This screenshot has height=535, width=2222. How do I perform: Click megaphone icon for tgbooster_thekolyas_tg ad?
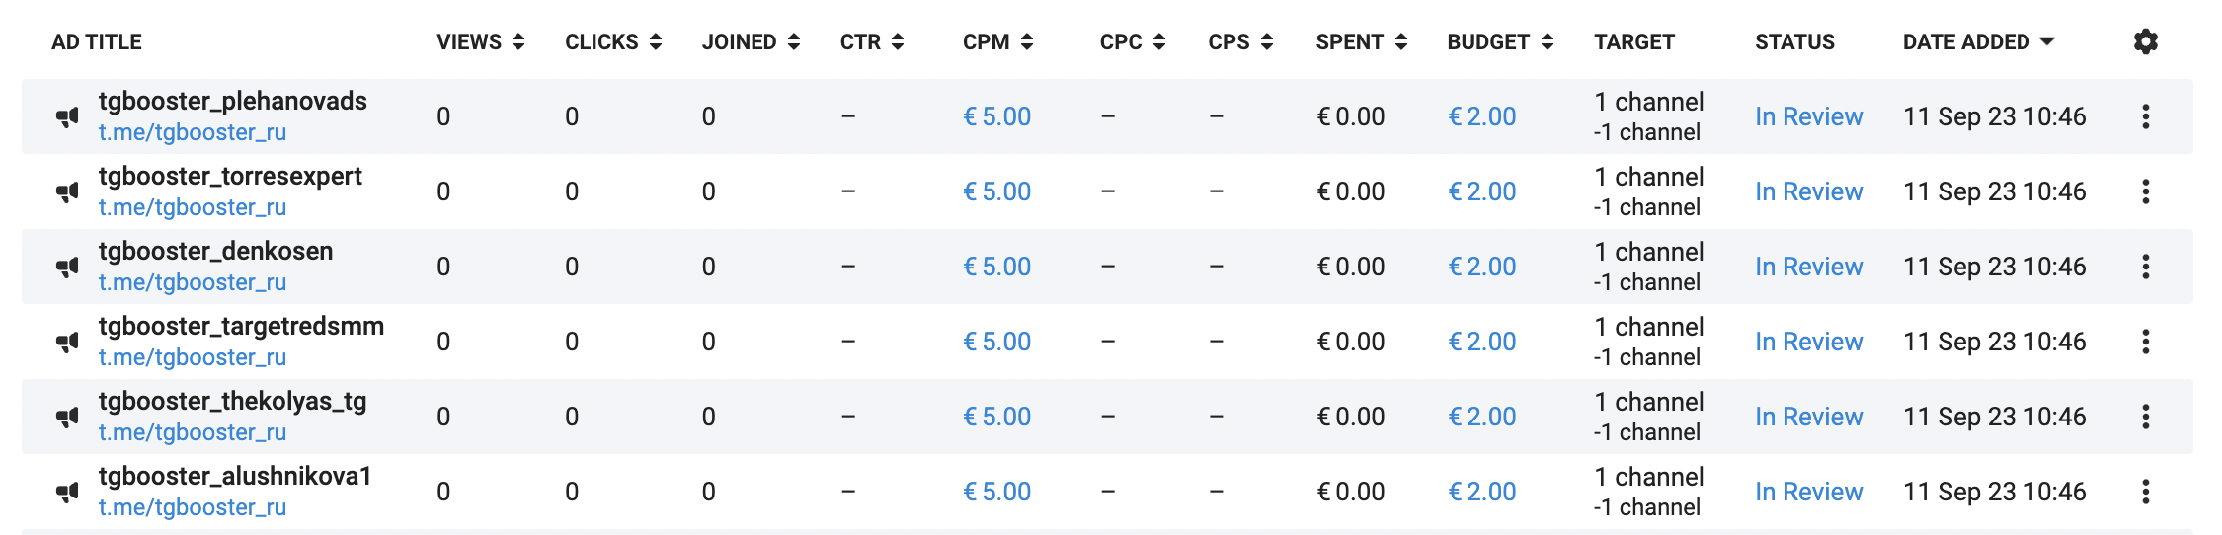pyautogui.click(x=67, y=418)
